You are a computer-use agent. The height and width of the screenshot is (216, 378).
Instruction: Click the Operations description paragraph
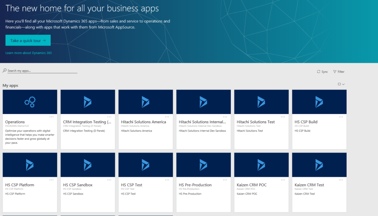[30, 137]
